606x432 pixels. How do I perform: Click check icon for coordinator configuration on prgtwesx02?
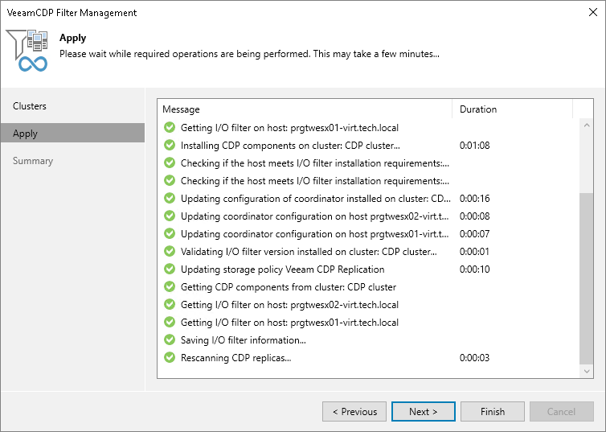coord(170,216)
